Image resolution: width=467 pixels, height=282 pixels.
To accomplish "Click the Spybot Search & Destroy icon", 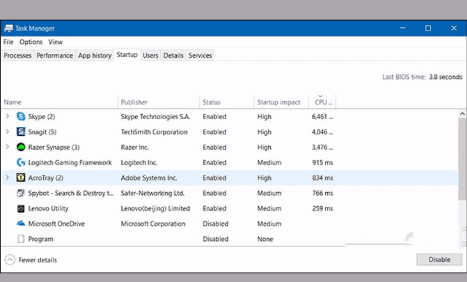I will click(21, 193).
